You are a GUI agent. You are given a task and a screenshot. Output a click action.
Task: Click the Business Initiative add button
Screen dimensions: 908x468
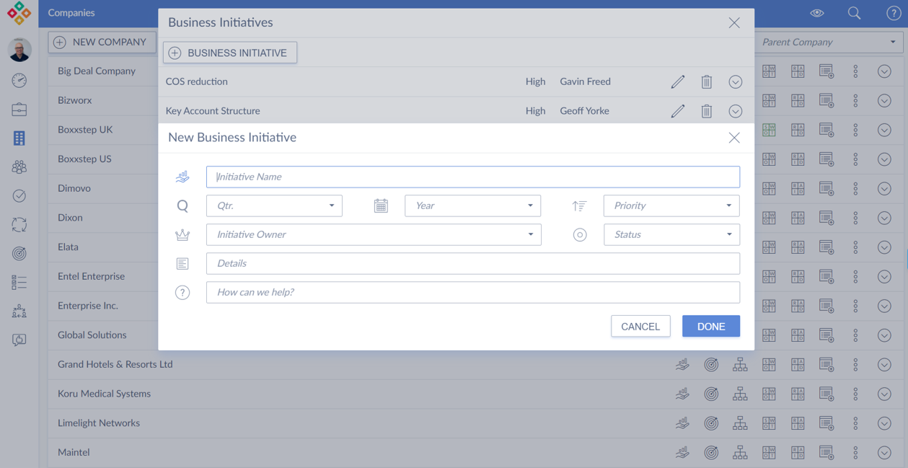[230, 53]
